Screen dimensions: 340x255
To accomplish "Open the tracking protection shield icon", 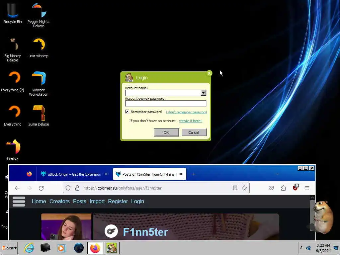I will pyautogui.click(x=68, y=188).
